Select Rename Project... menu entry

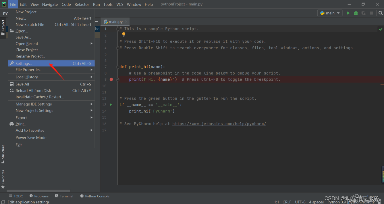51,56
